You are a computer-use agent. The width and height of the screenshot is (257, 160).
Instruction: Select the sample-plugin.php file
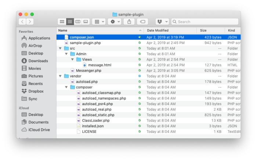[148, 43]
